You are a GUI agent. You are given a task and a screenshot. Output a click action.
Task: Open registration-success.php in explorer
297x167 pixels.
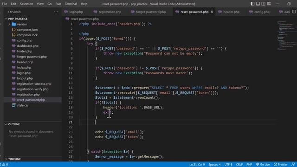tap(34, 83)
